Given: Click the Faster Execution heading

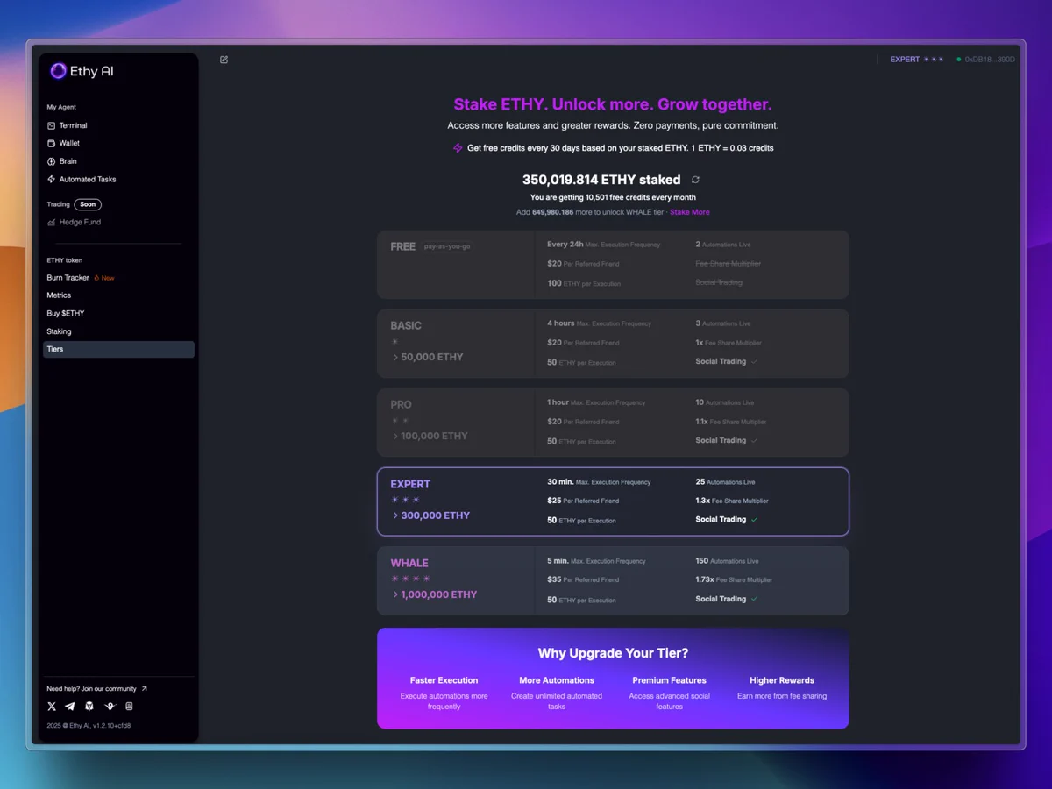Looking at the screenshot, I should point(444,680).
